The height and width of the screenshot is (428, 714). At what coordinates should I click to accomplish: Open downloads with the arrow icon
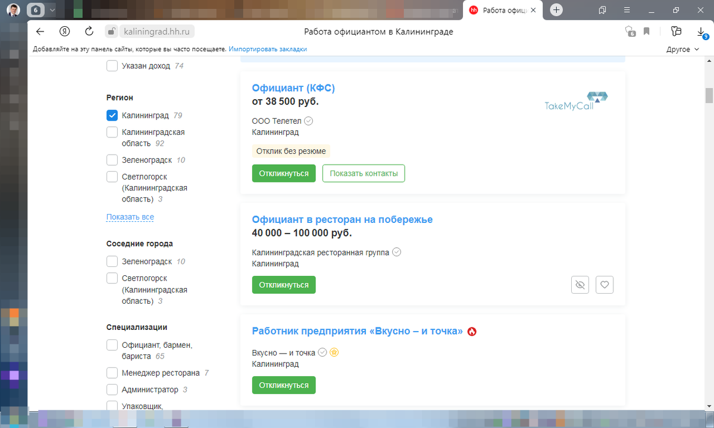[x=701, y=32]
